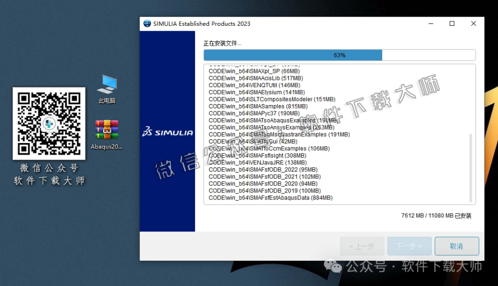
Task: Select the SMAFsflight (308MB) entry
Action: point(257,155)
